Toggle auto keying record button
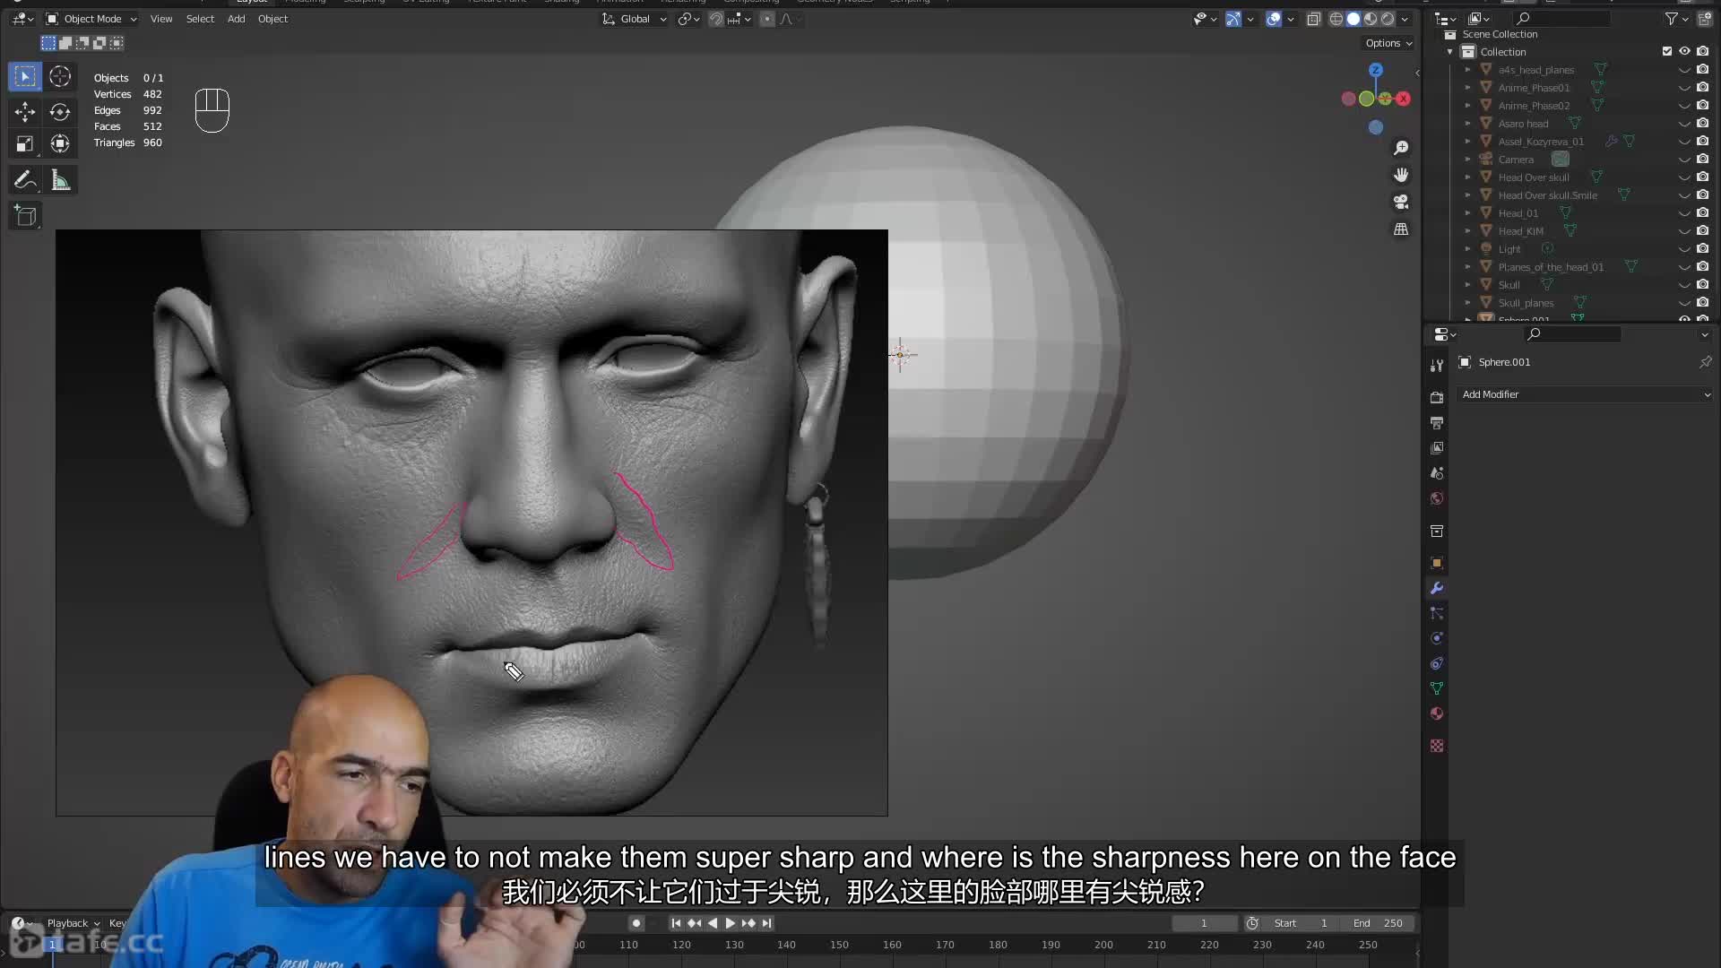1721x968 pixels. click(x=636, y=923)
